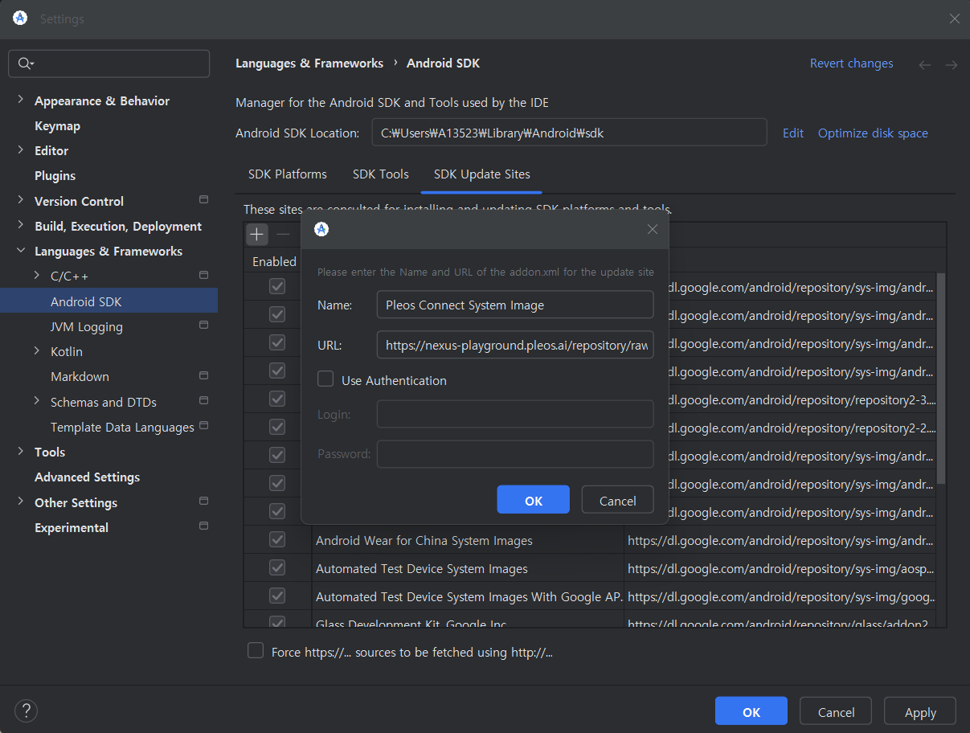Viewport: 970px width, 733px height.
Task: Expand the Kotlin settings node
Action: [37, 351]
